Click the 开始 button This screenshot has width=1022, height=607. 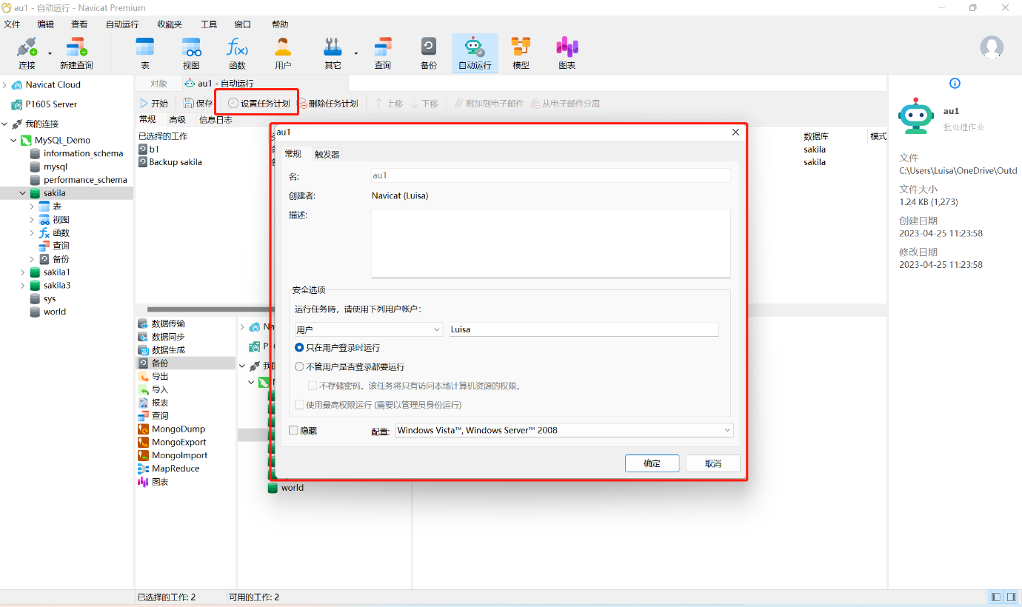point(154,104)
